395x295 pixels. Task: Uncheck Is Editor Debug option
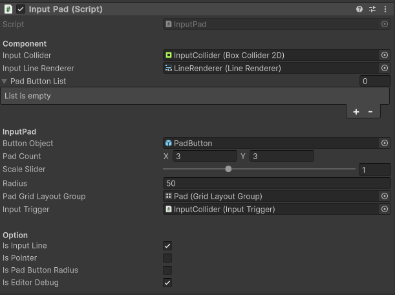click(x=167, y=283)
